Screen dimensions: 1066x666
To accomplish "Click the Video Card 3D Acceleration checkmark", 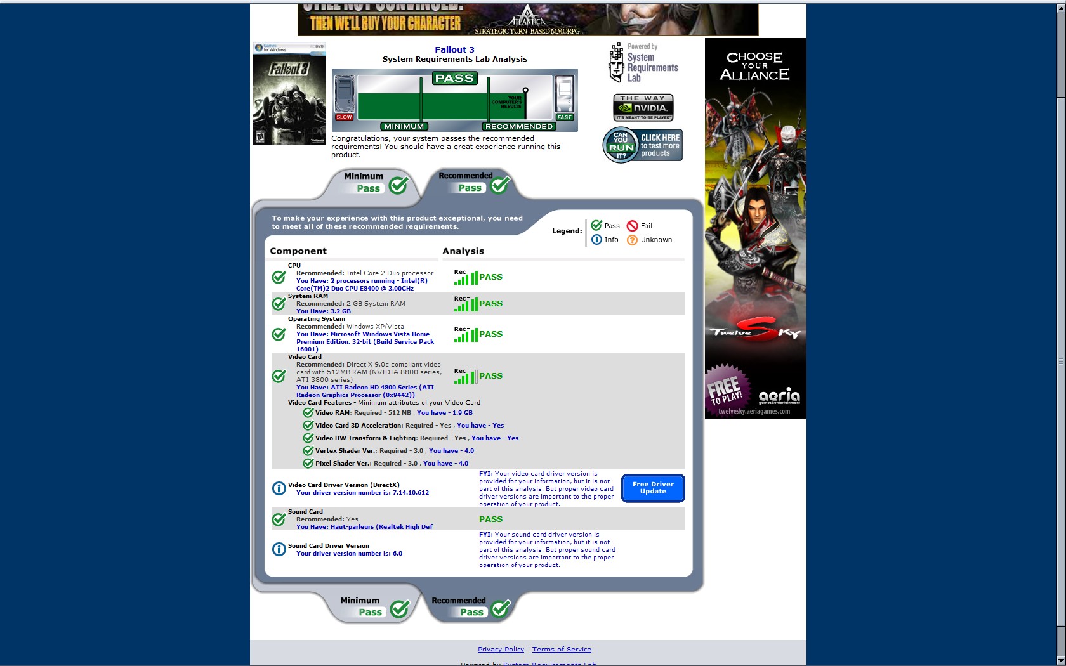I will 308,425.
